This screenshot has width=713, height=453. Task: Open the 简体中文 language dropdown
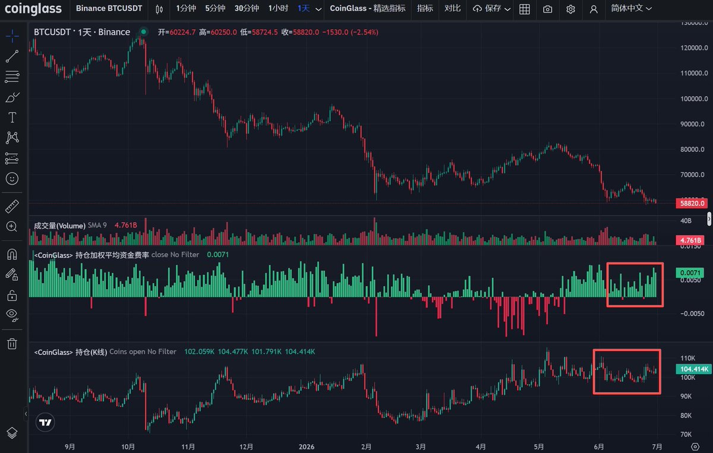pyautogui.click(x=632, y=9)
